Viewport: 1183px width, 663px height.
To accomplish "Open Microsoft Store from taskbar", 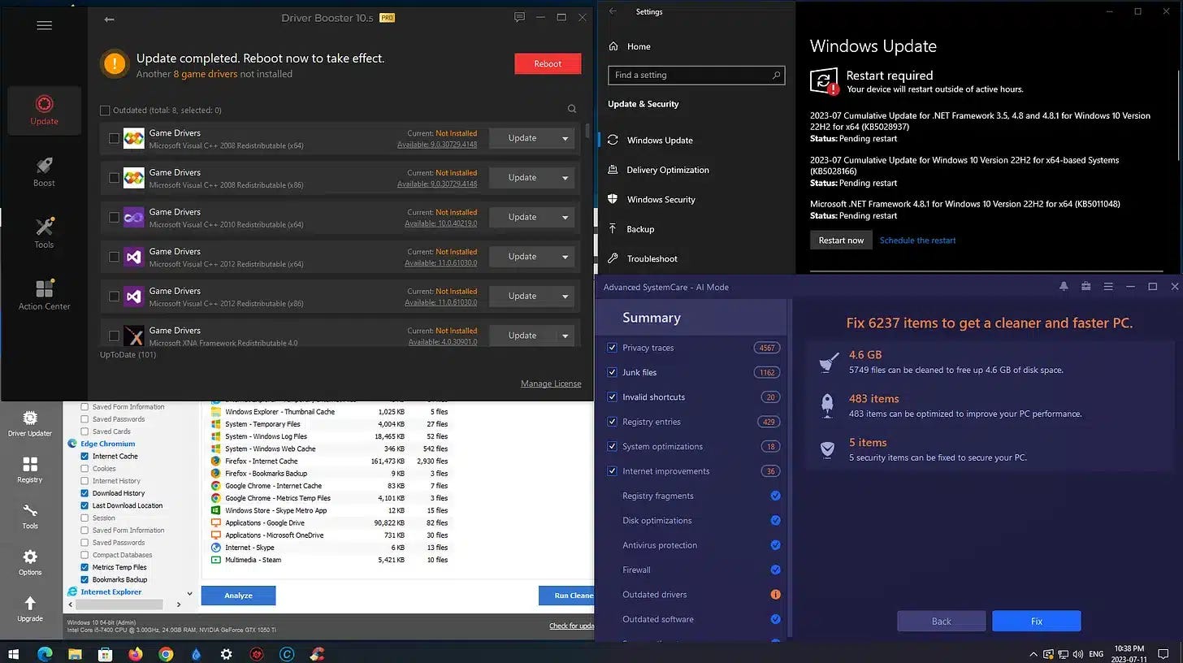I will coord(105,653).
